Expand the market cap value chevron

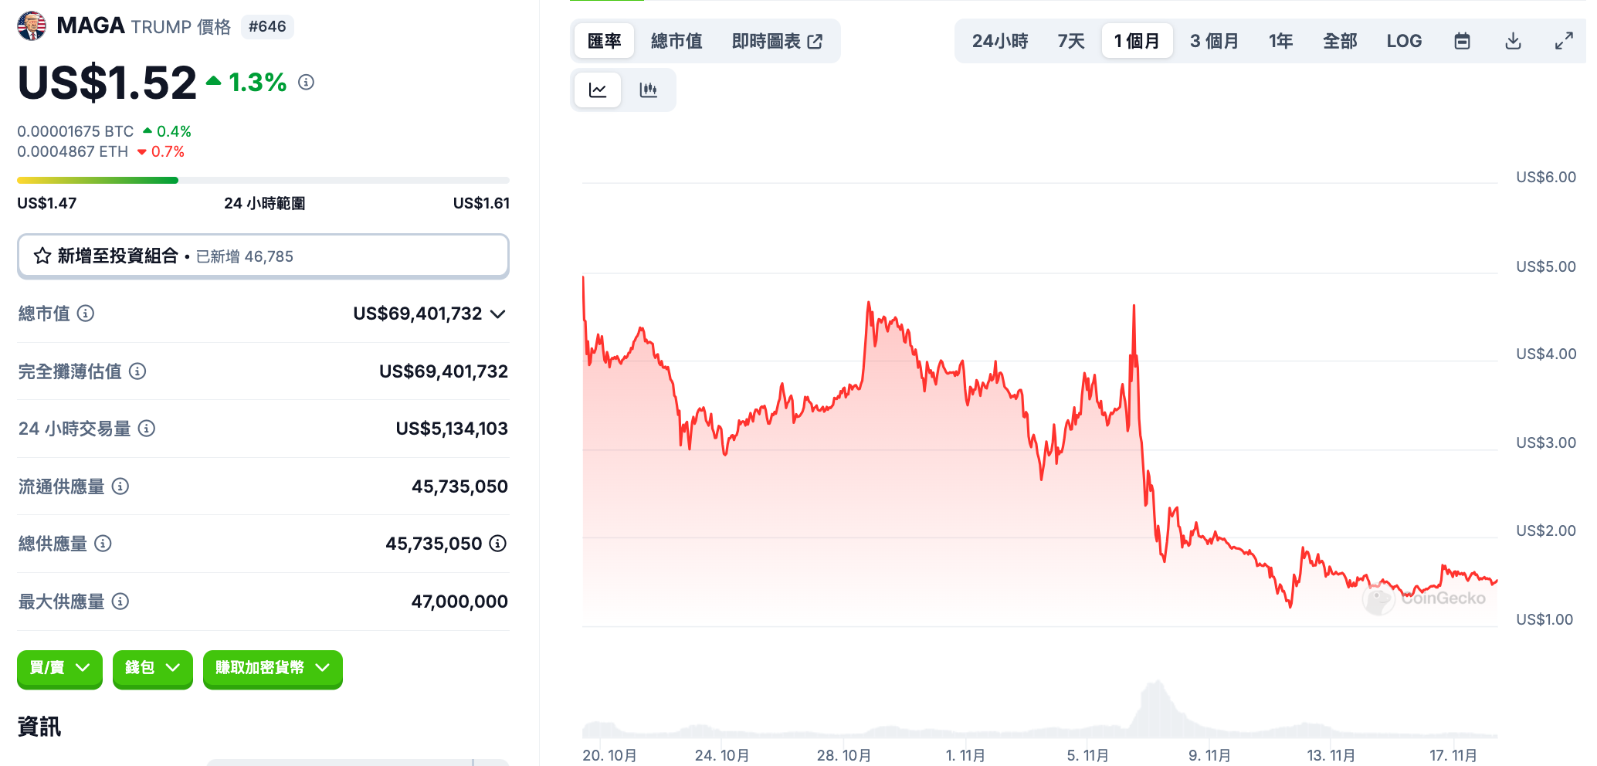pos(498,314)
